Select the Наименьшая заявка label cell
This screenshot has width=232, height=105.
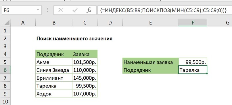(x=151, y=62)
